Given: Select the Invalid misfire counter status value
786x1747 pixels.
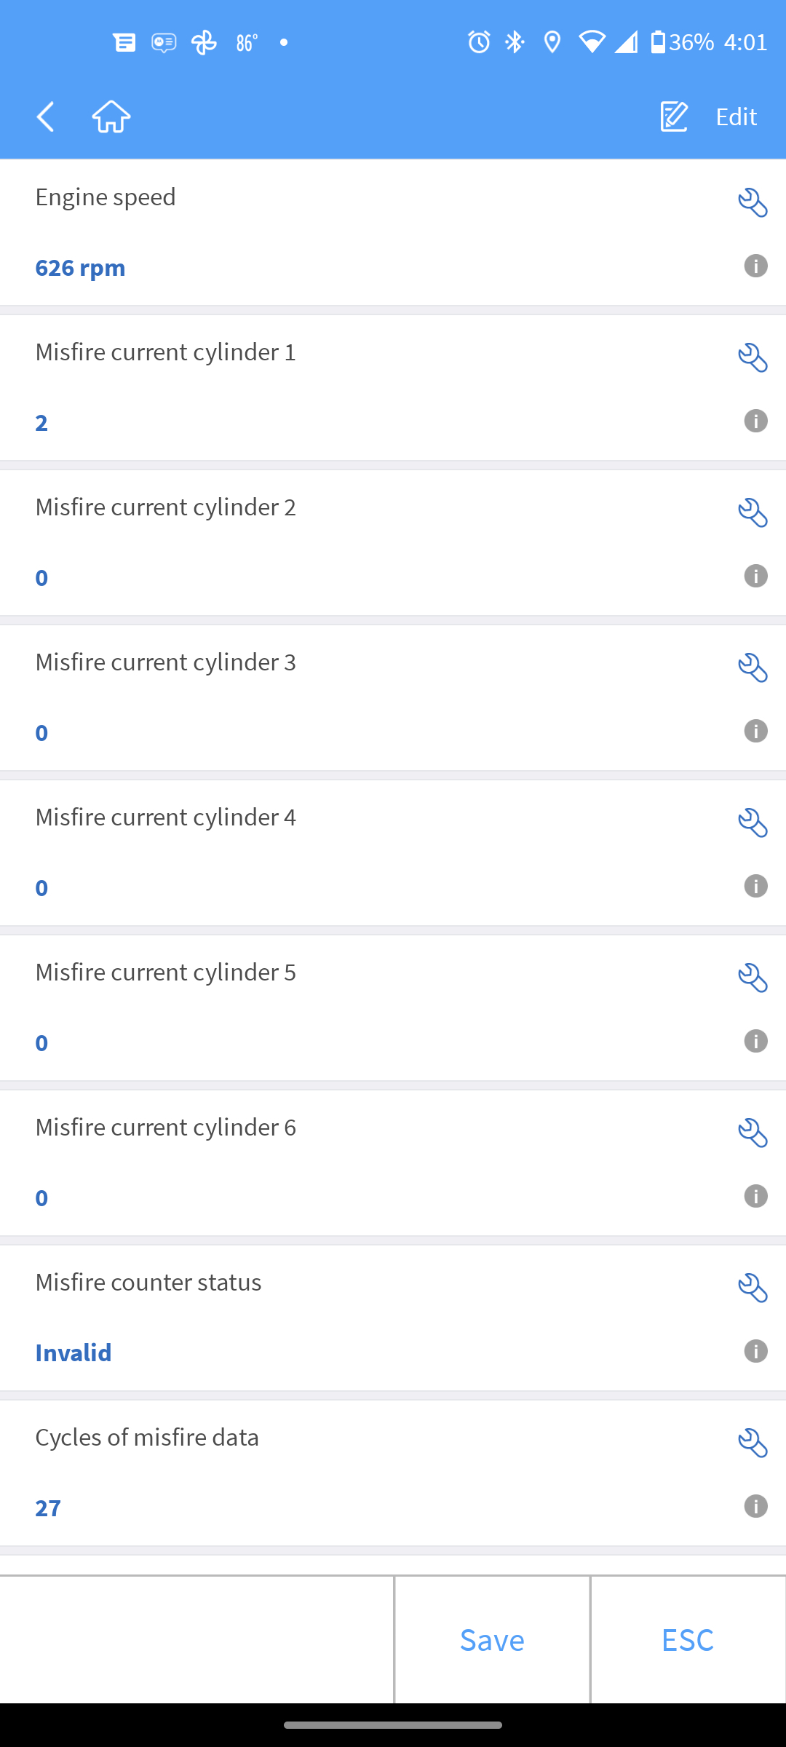Looking at the screenshot, I should point(74,1352).
